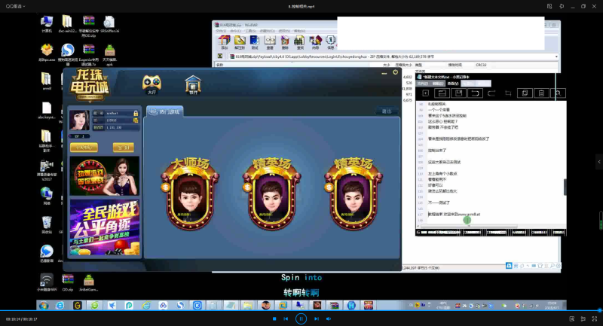Screen dimensions: 603x326
Task: Open the QQ影音 title menu dropdown
Action: [23, 5]
